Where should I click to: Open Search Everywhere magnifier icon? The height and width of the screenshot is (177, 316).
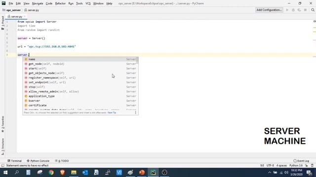[x=313, y=10]
